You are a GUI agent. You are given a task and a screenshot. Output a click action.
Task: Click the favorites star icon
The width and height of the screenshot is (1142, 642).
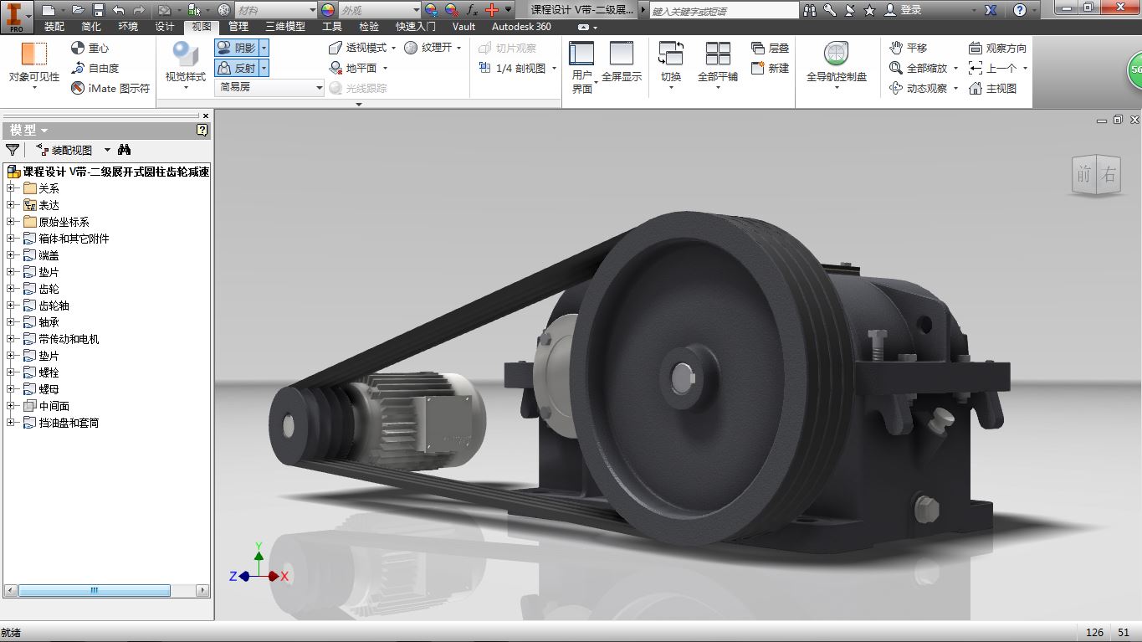point(869,10)
